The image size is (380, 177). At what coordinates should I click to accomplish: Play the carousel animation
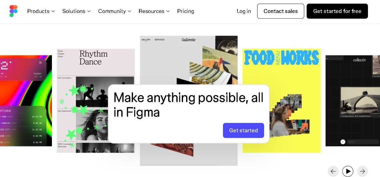(x=348, y=171)
